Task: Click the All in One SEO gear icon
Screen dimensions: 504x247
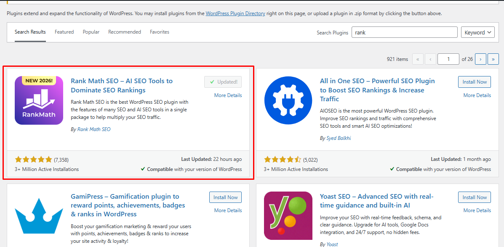Action: point(288,100)
